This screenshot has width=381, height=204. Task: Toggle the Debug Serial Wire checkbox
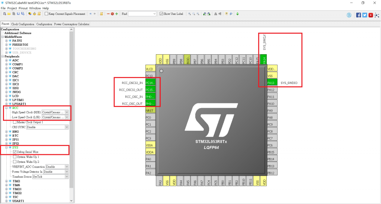click(15, 152)
